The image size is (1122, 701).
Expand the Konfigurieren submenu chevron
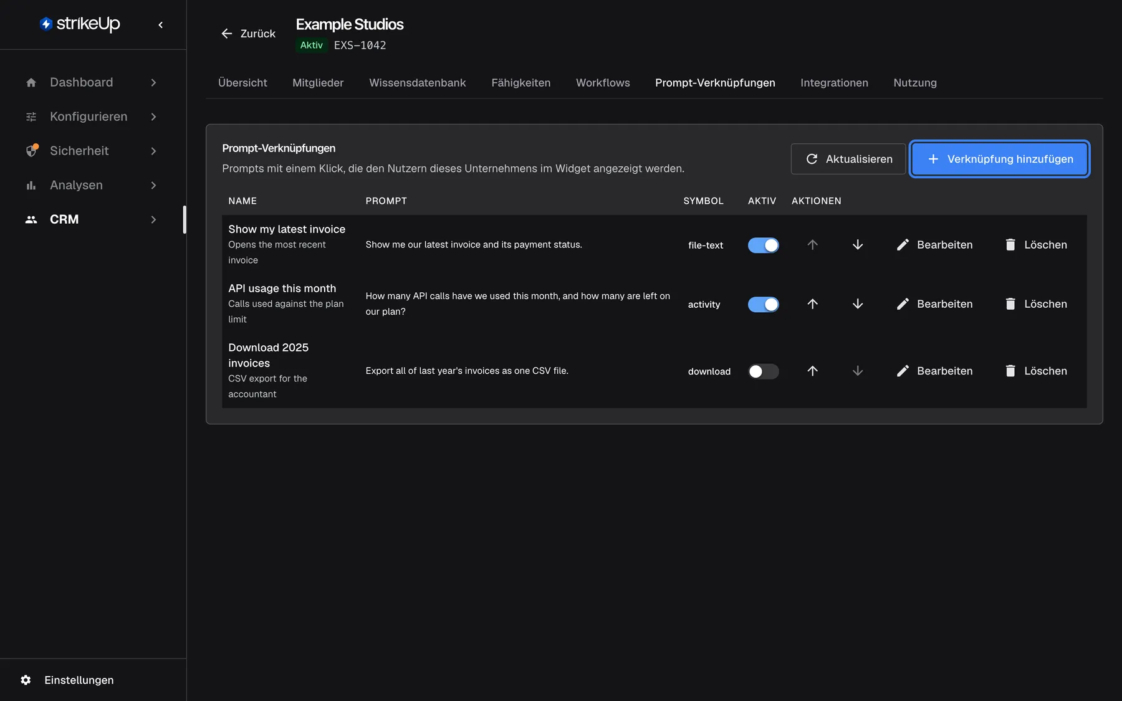pyautogui.click(x=153, y=117)
